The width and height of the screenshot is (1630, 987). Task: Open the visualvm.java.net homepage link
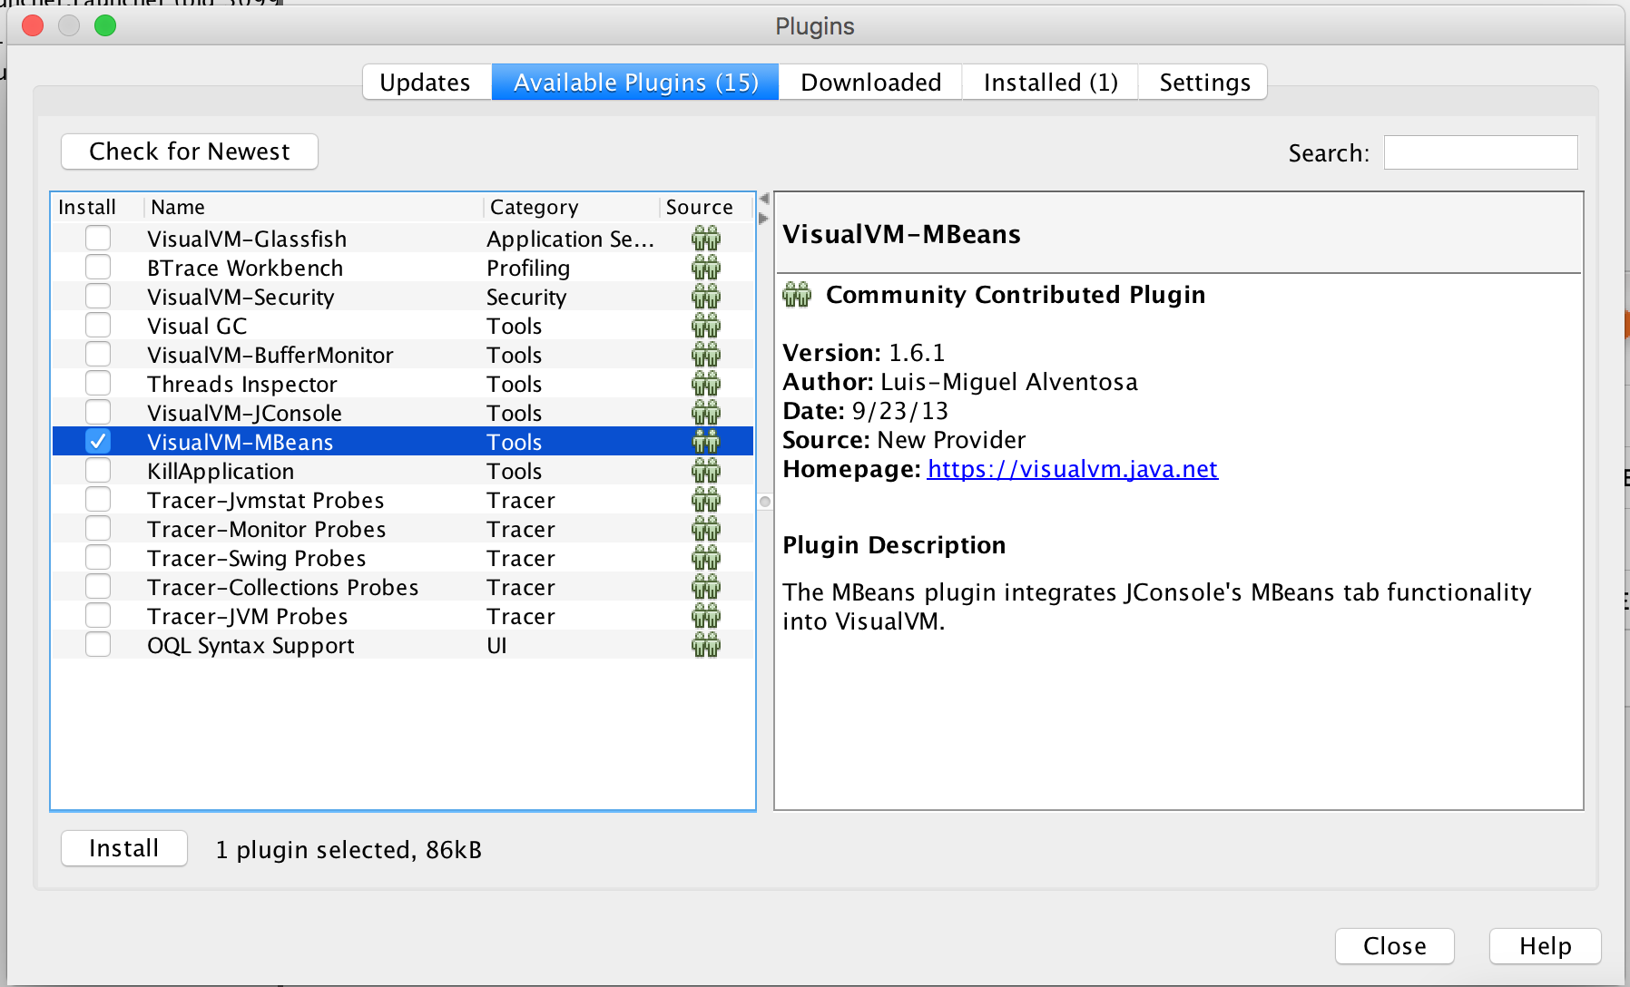[x=1072, y=469]
